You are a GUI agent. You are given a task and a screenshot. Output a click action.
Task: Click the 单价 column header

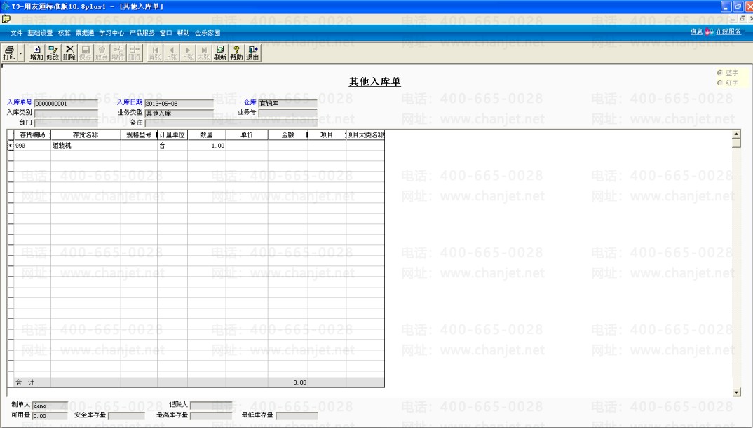pyautogui.click(x=247, y=134)
